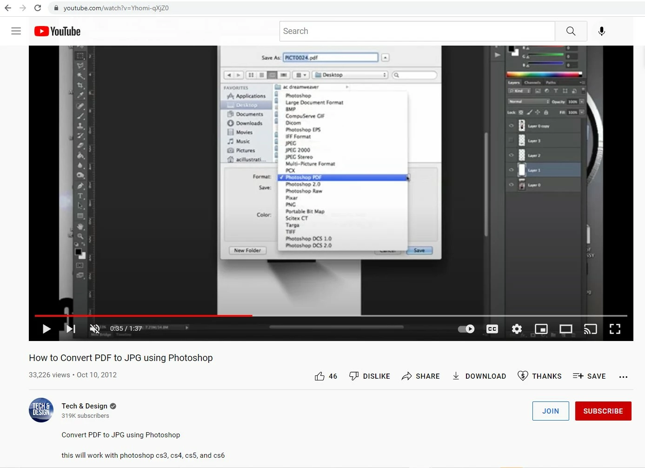This screenshot has height=468, width=645.
Task: Open the Tech & Design channel name link
Action: [x=85, y=406]
